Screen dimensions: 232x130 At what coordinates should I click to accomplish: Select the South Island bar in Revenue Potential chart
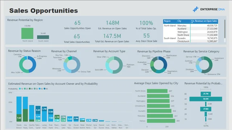coord(43,37)
